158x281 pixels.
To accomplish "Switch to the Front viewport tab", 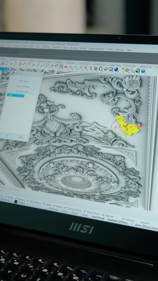I will [x=17, y=190].
